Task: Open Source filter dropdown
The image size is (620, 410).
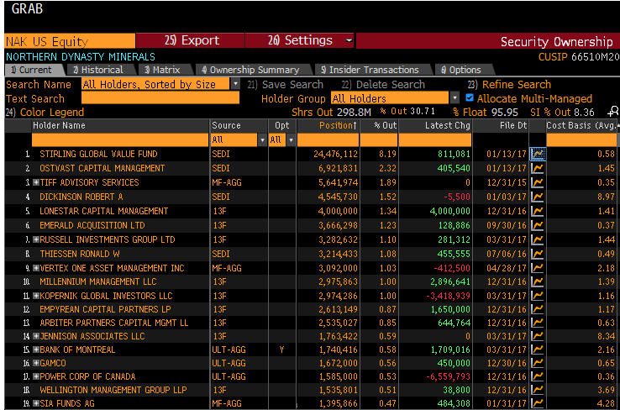Action: 262,140
